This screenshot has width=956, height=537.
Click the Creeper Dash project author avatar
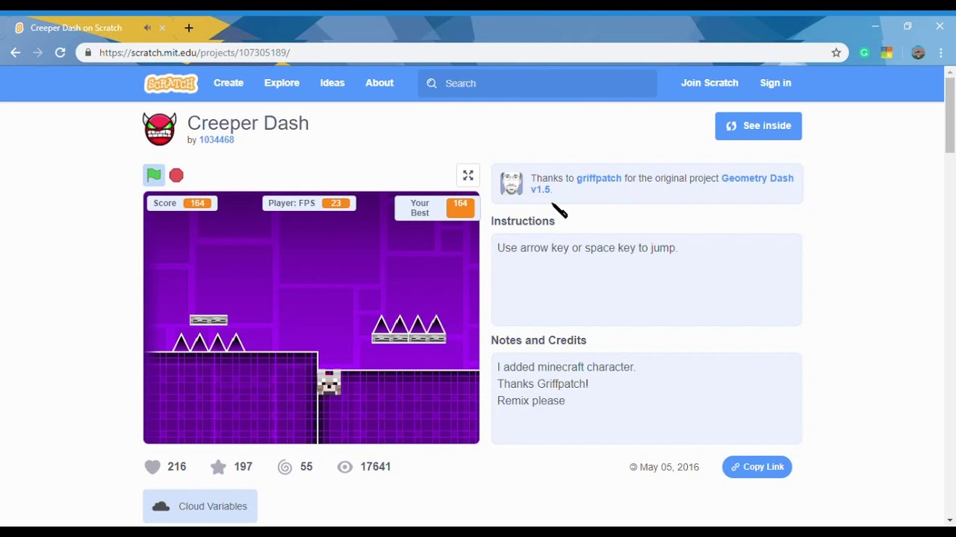pyautogui.click(x=160, y=129)
